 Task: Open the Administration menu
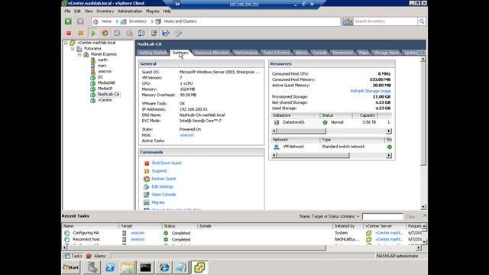(x=130, y=11)
